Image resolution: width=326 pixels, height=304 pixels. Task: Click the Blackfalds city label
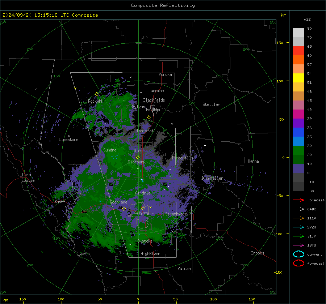point(154,100)
